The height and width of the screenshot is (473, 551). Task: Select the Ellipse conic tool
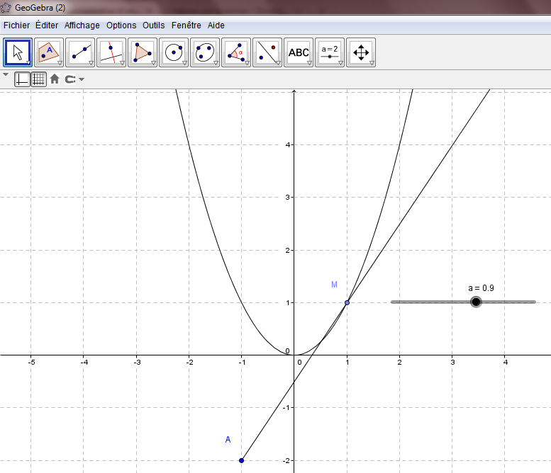pyautogui.click(x=205, y=52)
